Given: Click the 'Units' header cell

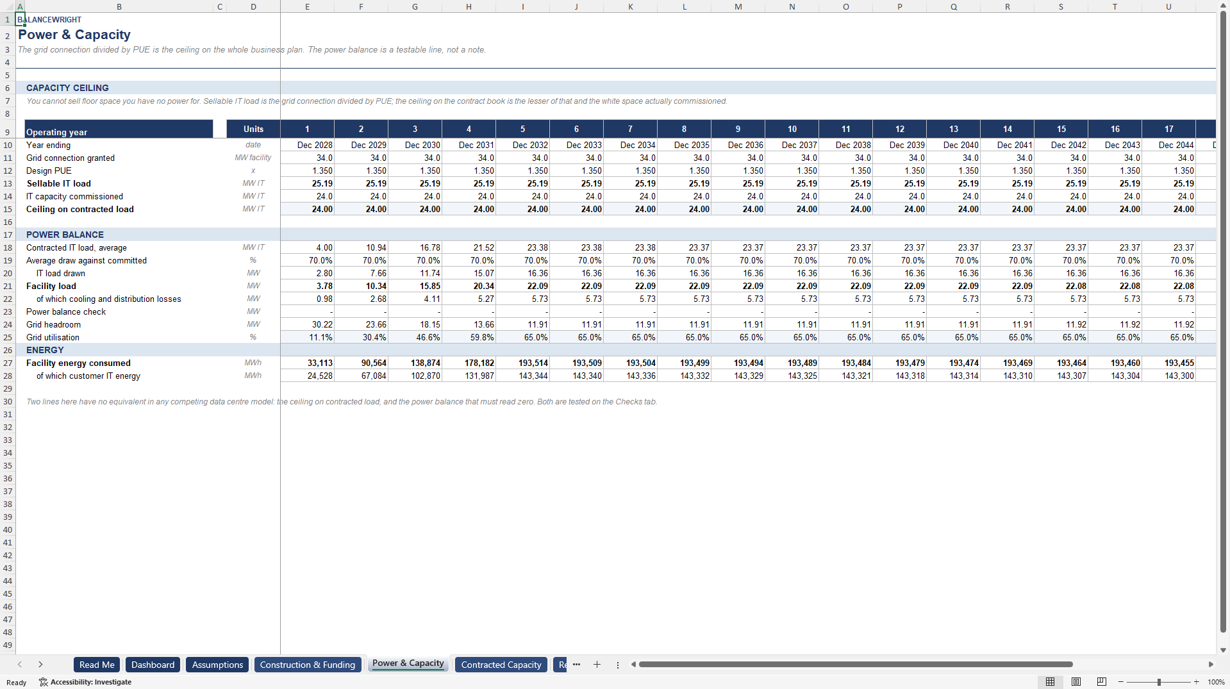Looking at the screenshot, I should coord(253,129).
